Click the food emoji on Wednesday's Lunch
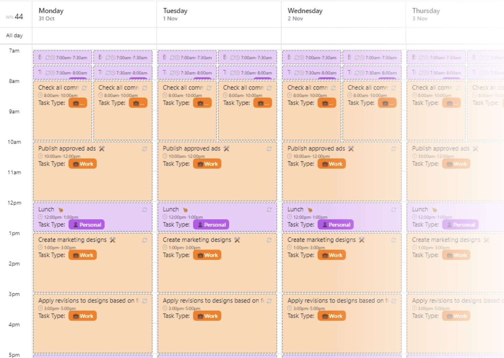This screenshot has height=358, width=504. coord(310,210)
